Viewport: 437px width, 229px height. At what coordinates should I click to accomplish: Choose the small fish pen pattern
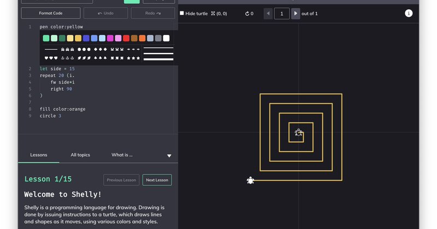(x=133, y=49)
